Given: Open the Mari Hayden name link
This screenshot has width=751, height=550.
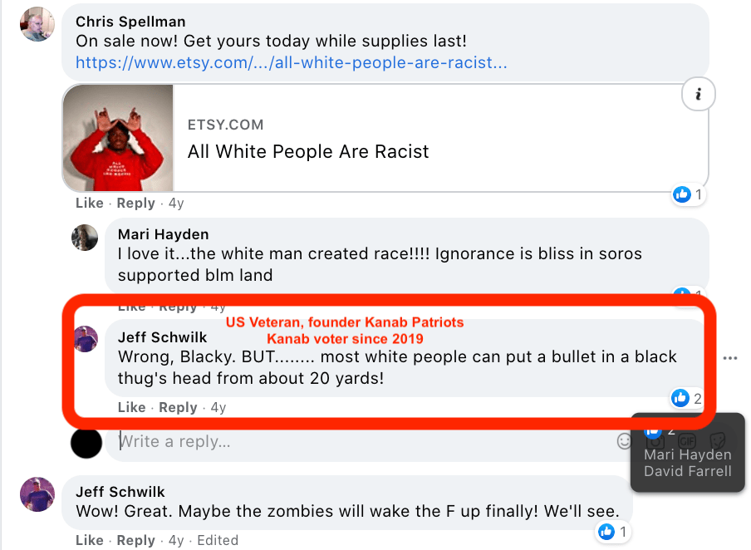Looking at the screenshot, I should (x=163, y=234).
